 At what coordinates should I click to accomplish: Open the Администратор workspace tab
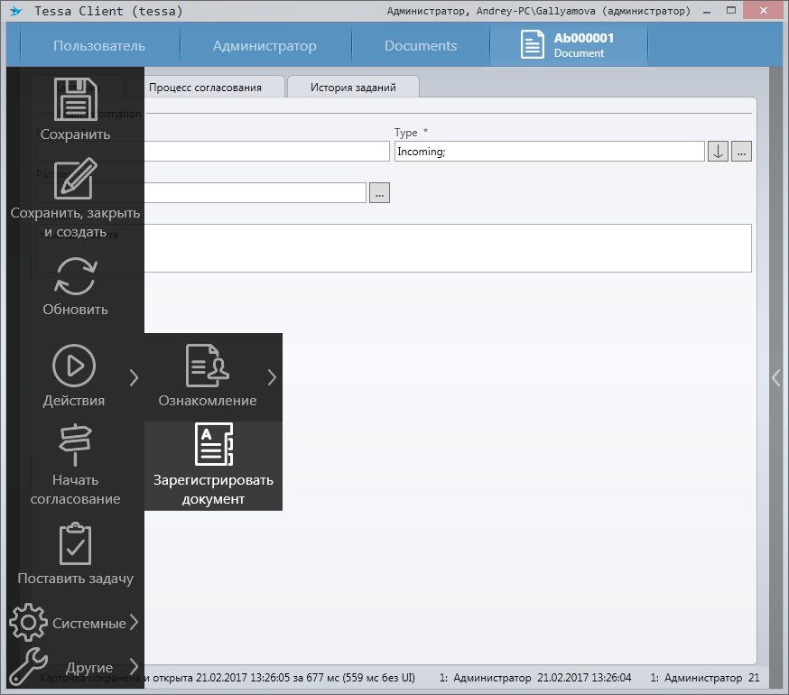(x=265, y=46)
